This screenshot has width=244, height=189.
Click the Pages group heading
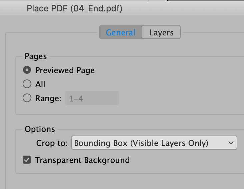coord(36,56)
